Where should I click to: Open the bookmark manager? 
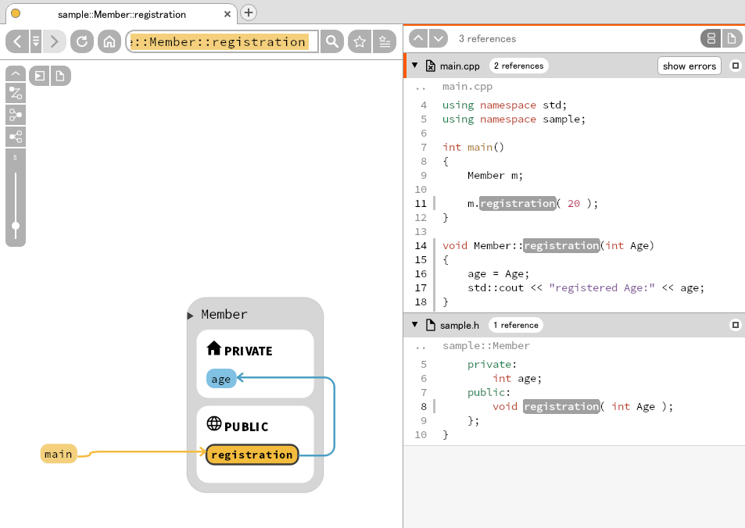pos(384,42)
